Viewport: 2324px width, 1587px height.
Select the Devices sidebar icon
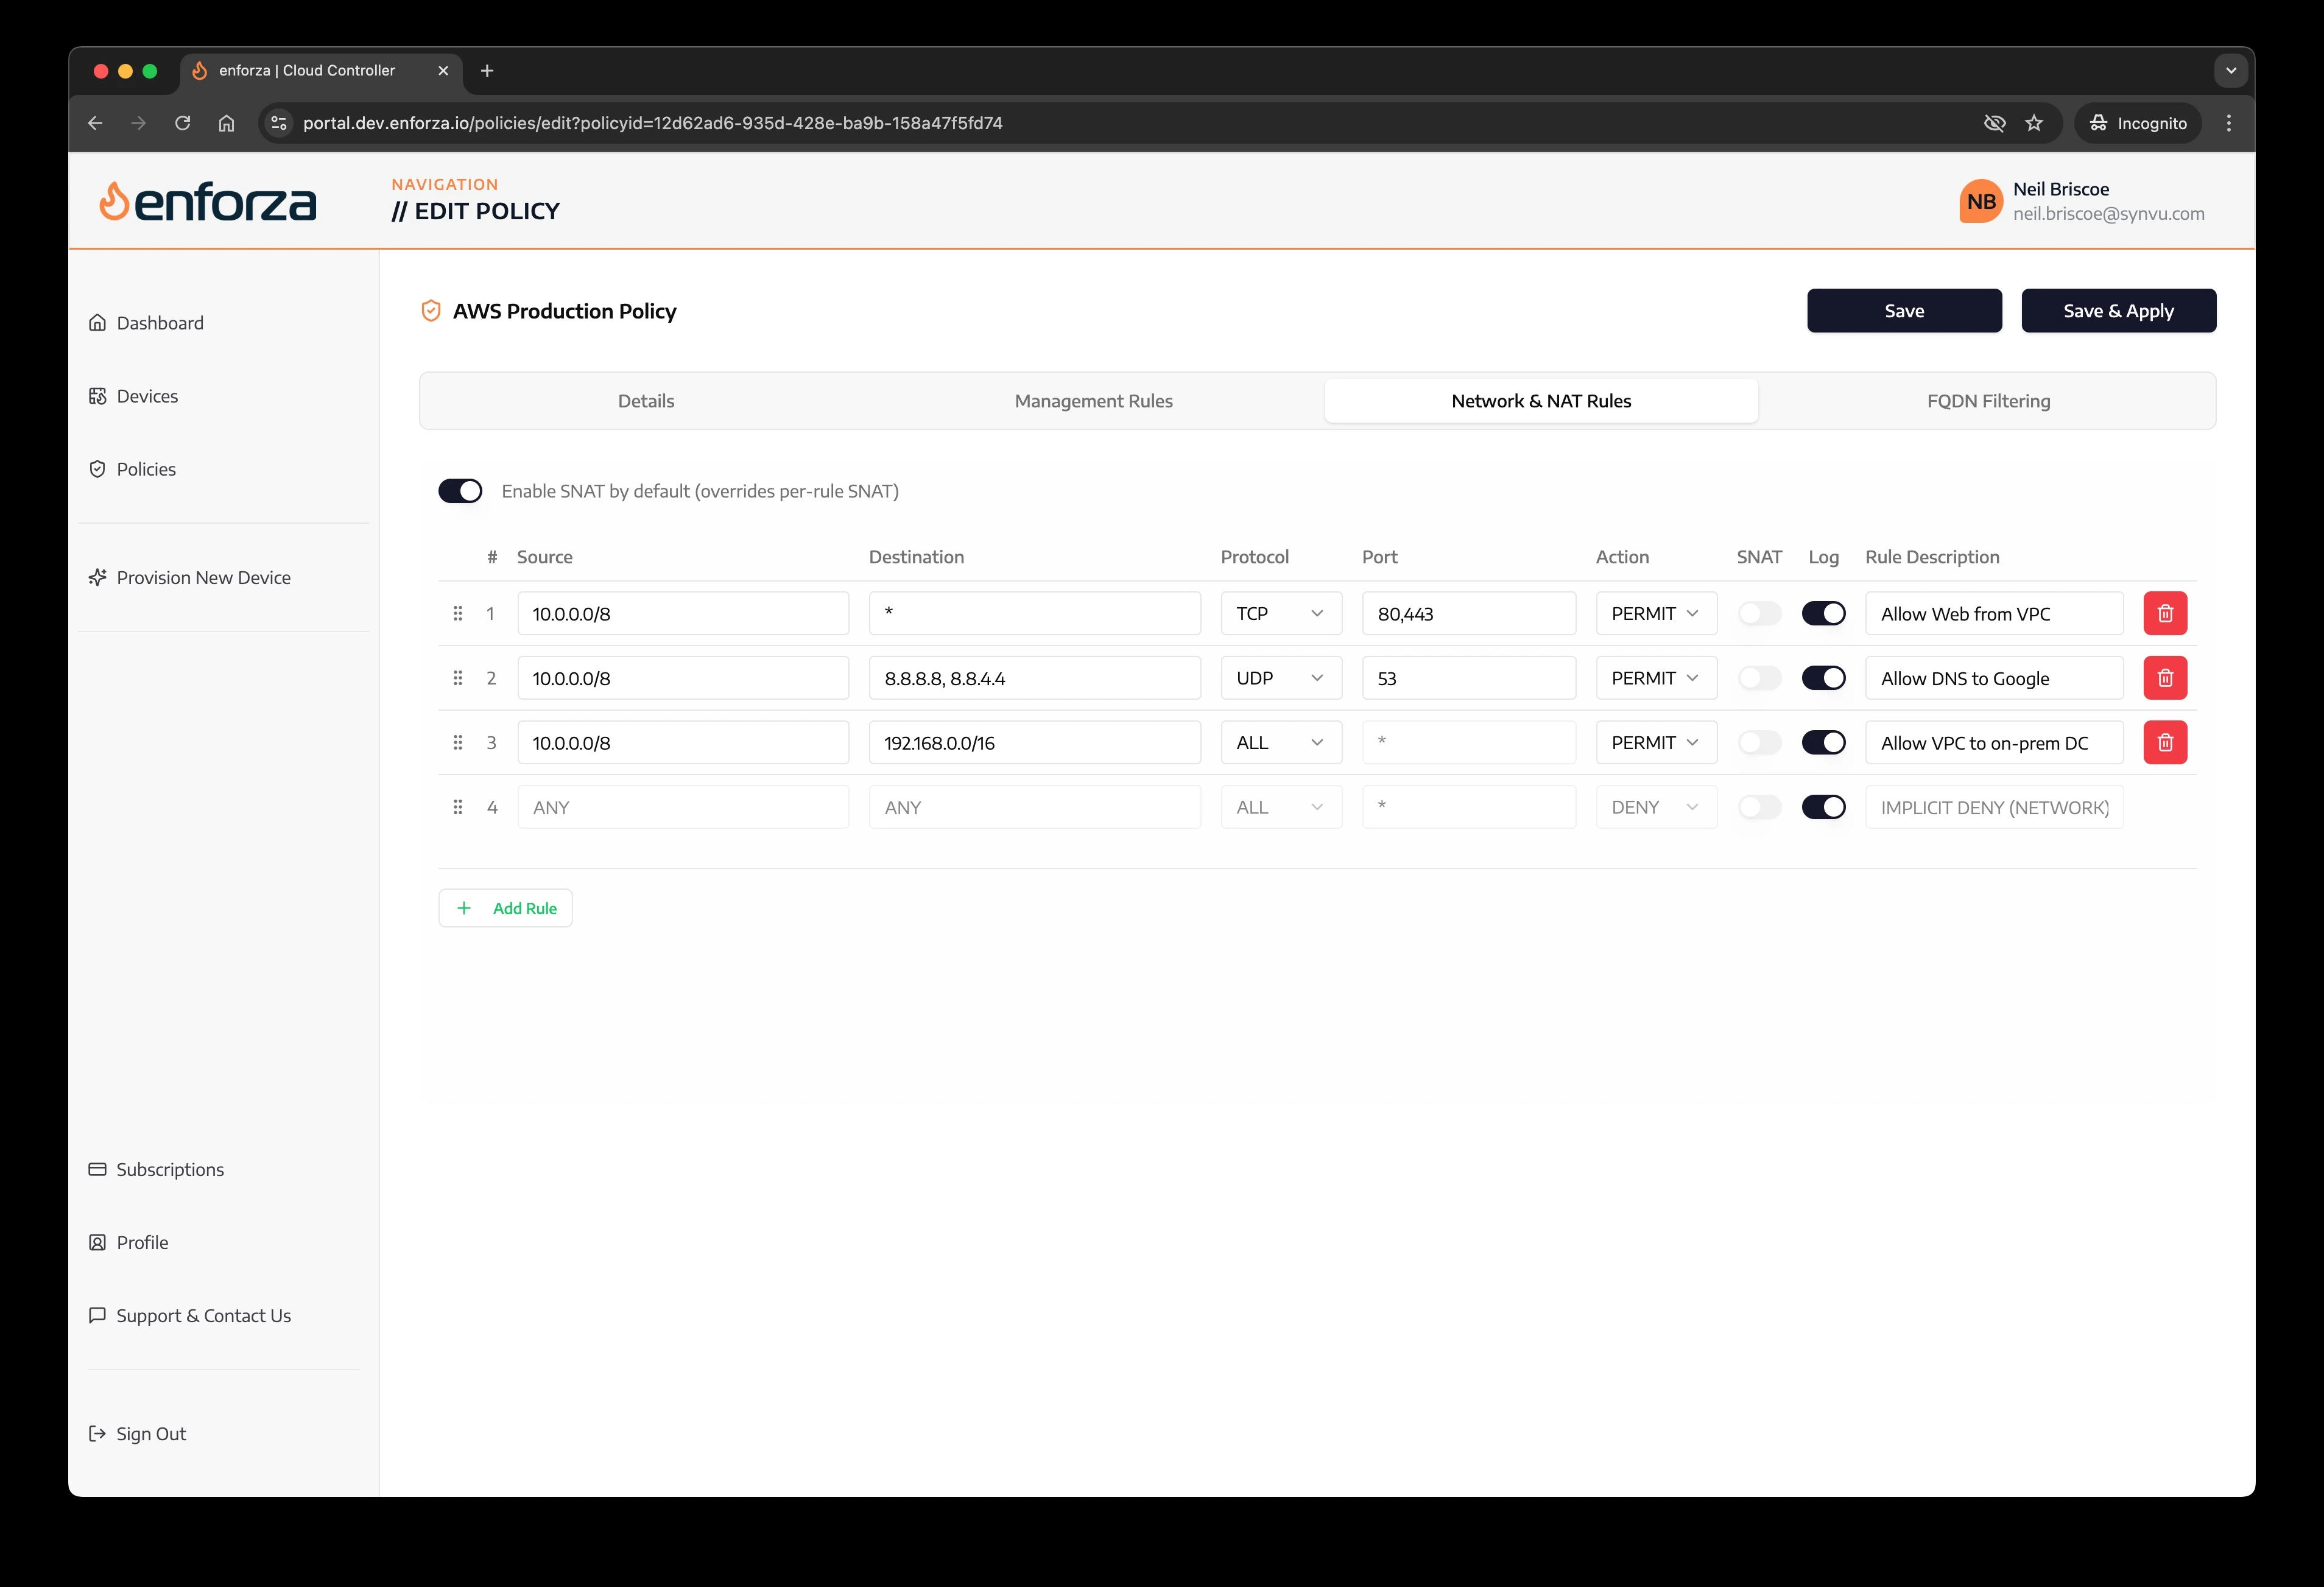pos(98,395)
